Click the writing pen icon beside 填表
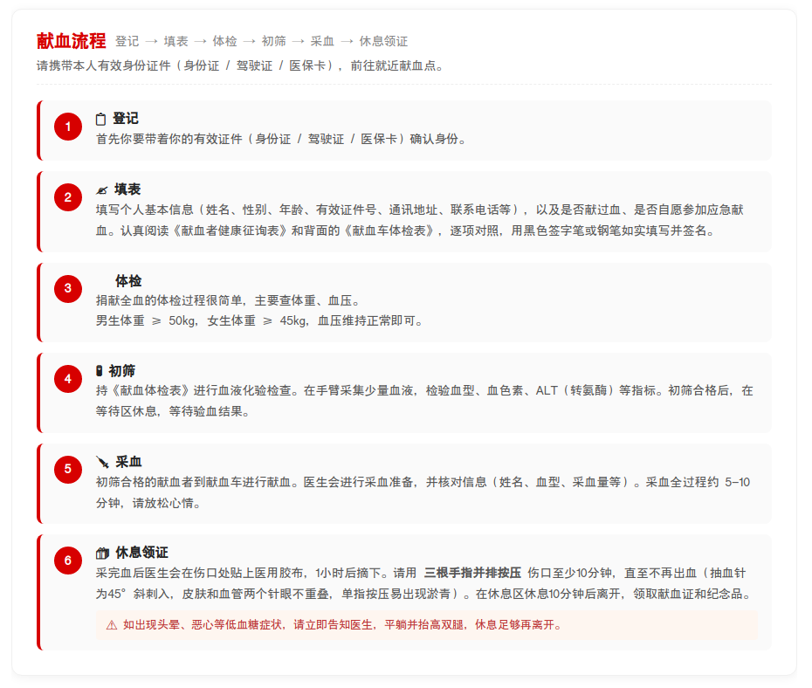The width and height of the screenshot is (812, 688). pyautogui.click(x=102, y=190)
